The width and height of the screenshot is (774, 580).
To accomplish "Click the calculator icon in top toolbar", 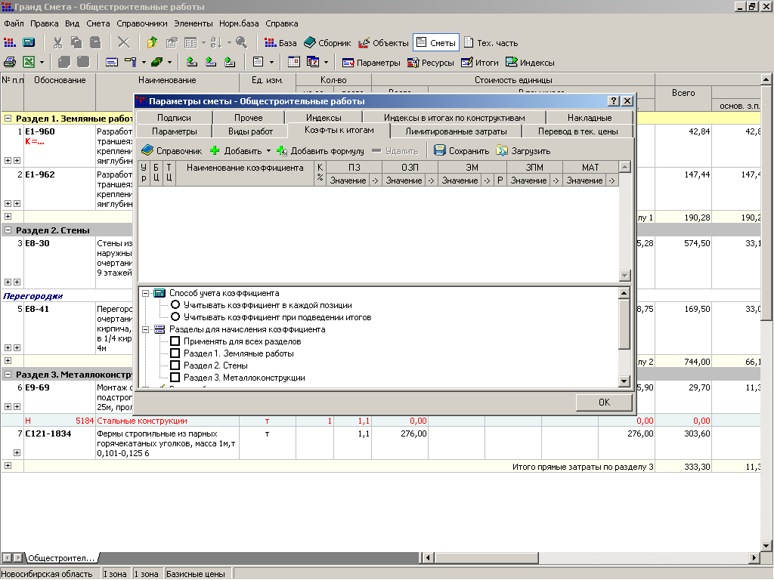I will click(x=29, y=42).
